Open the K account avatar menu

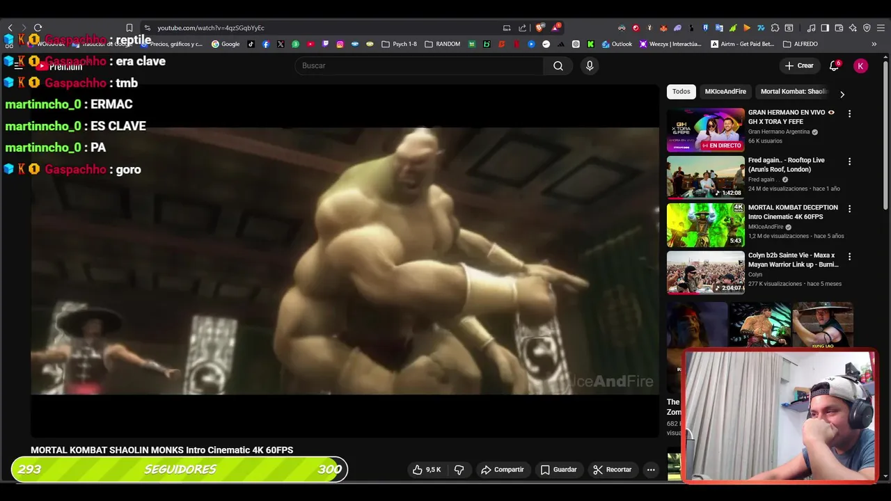[861, 65]
